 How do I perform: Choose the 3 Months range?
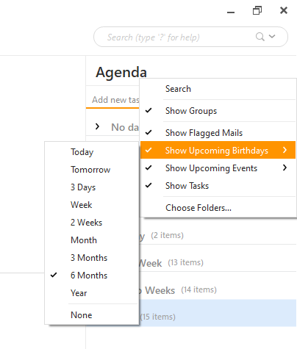(92, 258)
